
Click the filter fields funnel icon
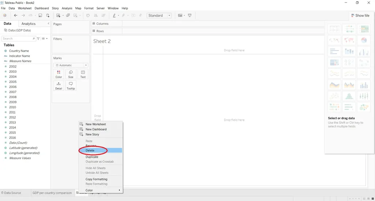point(38,38)
